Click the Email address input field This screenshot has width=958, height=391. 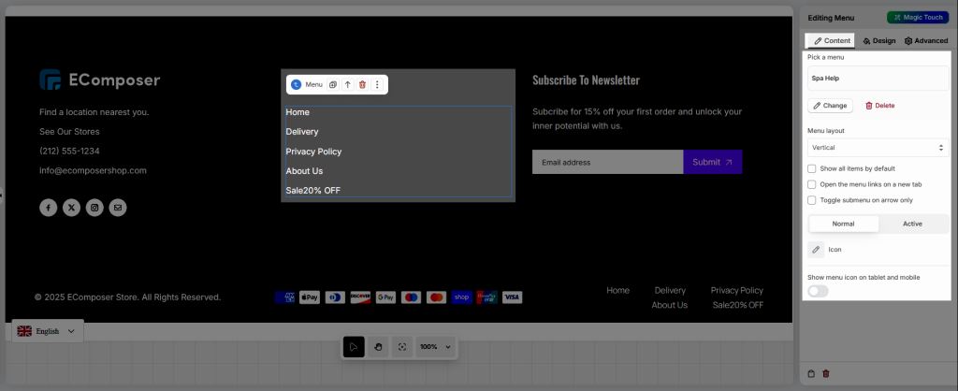point(607,162)
